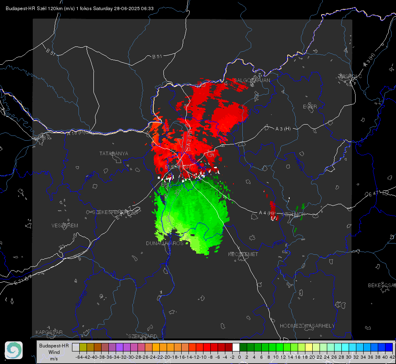Click the pale yellow legend swatch near 18
This screenshot has width=396, height=364.
[309, 347]
